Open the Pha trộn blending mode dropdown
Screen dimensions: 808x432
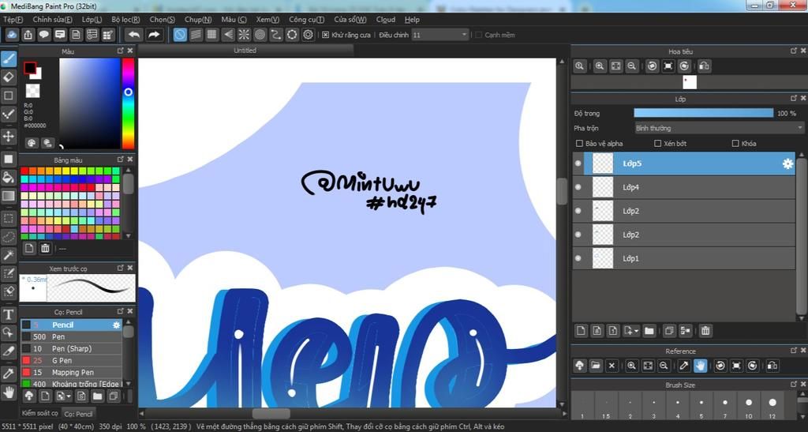coord(718,128)
